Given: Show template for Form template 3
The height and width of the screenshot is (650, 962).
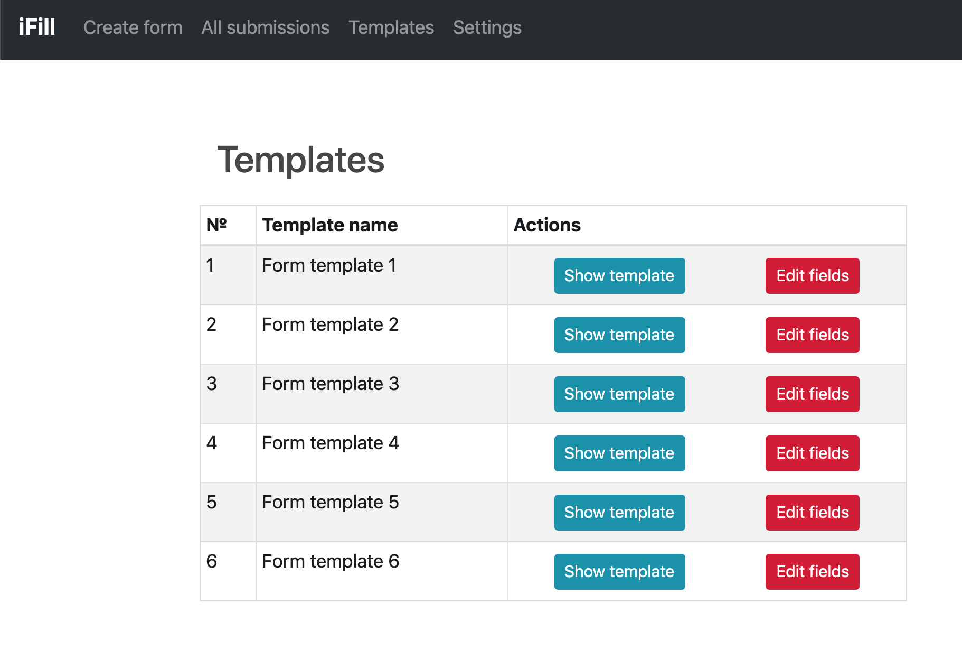Looking at the screenshot, I should point(619,394).
